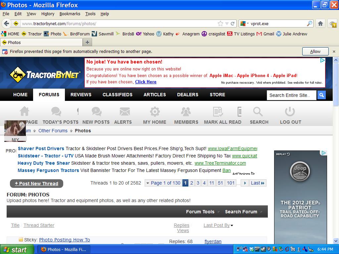Open the Other Forums breadcrumb link
The image size is (339, 254).
[53, 131]
